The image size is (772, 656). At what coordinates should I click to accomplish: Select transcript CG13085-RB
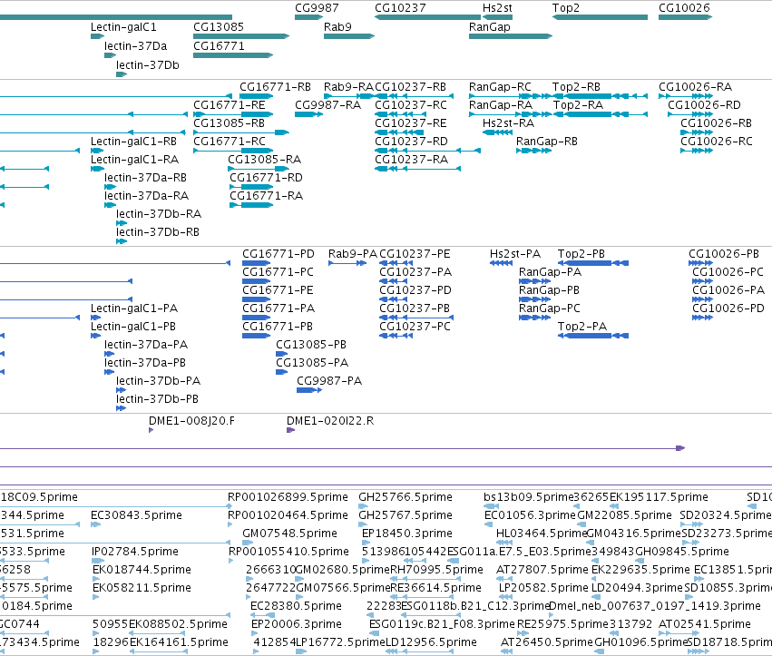click(229, 123)
